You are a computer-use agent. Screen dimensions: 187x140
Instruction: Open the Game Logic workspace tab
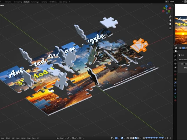[x=35, y=2]
